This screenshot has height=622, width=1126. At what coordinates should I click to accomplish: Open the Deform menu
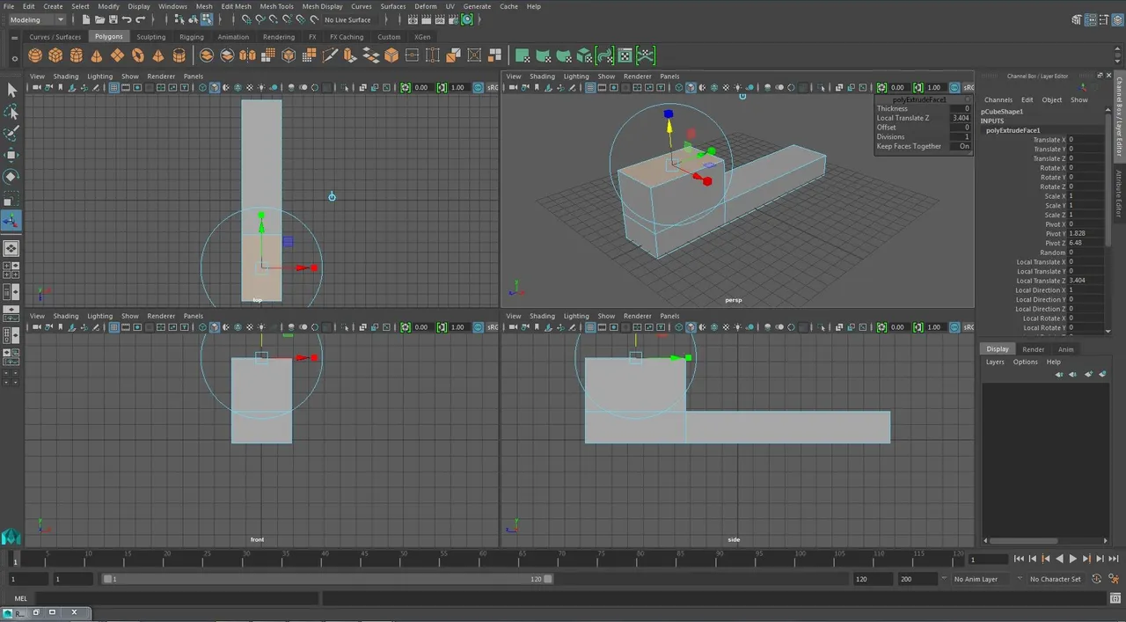pyautogui.click(x=425, y=6)
